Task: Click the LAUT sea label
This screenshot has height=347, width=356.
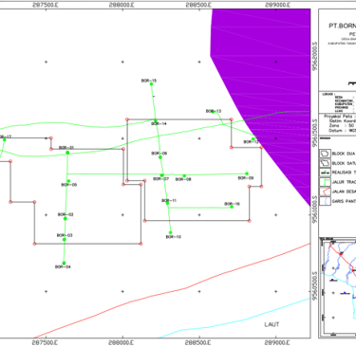Action: pyautogui.click(x=272, y=324)
